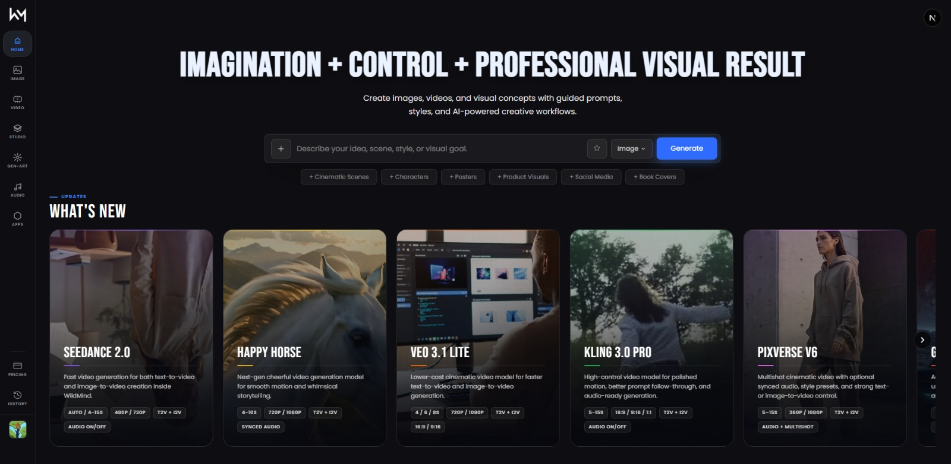Add the Book Covers prompt chip
The image size is (951, 464).
[x=655, y=177]
